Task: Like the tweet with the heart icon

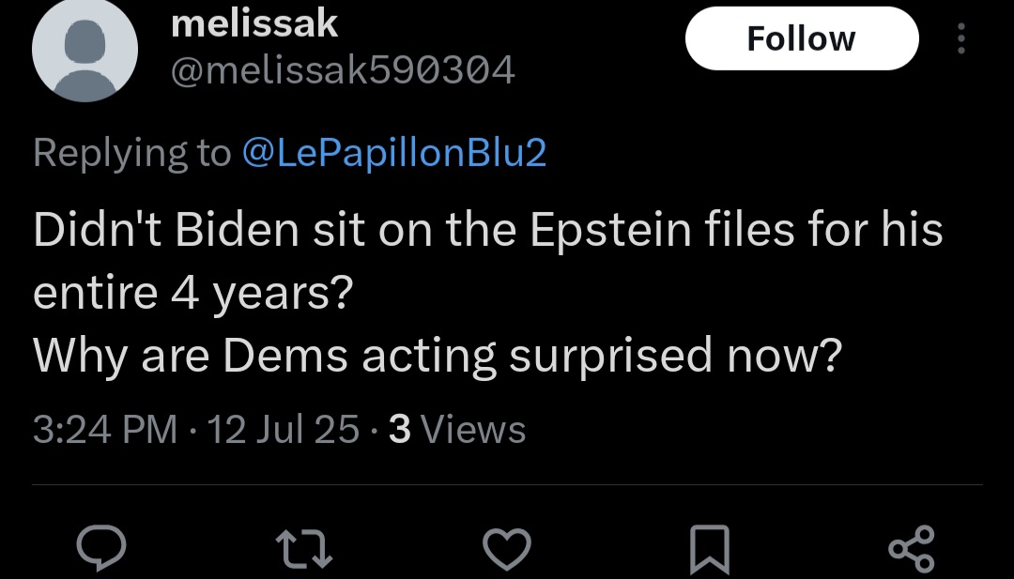Action: 507,549
